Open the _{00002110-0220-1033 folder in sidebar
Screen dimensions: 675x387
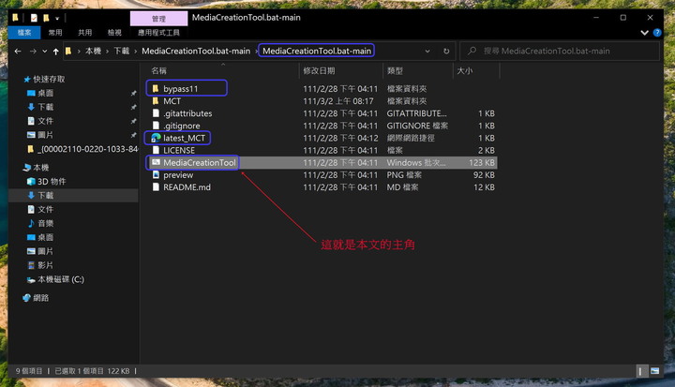pos(82,149)
